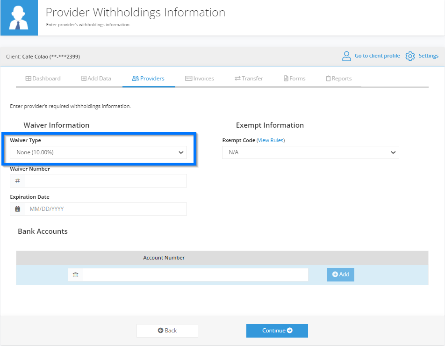
Task: Open the Reports tab
Action: pyautogui.click(x=339, y=79)
